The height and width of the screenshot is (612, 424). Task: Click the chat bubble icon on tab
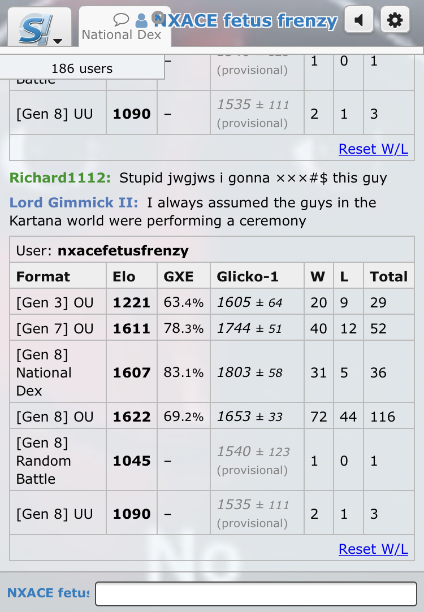coord(121,20)
